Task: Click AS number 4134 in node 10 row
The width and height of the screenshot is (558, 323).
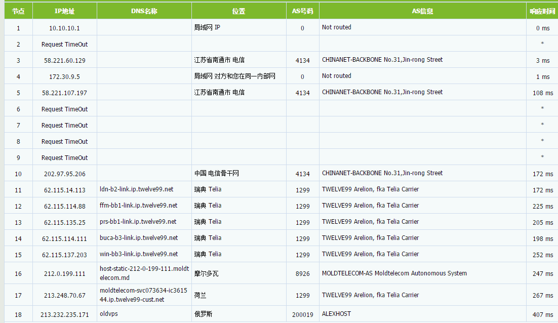Action: [302, 174]
